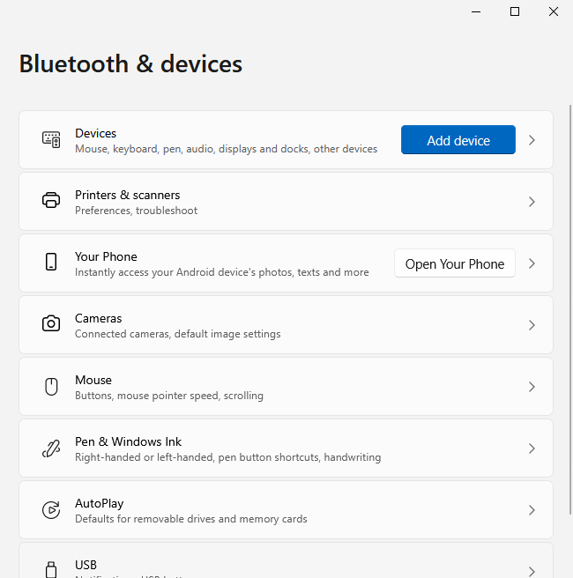Open Printers & scanners title text
Image resolution: width=573 pixels, height=578 pixels.
coord(128,195)
